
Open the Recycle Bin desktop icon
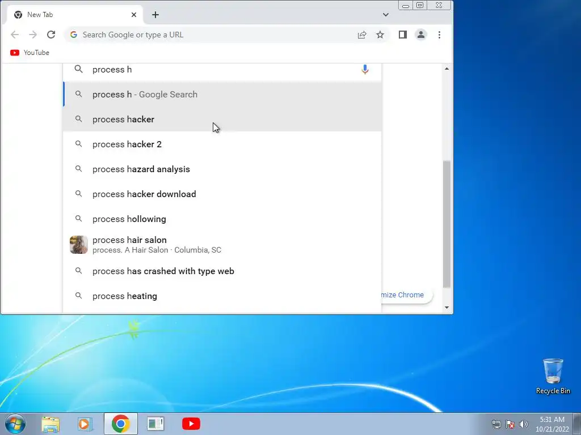pyautogui.click(x=553, y=376)
